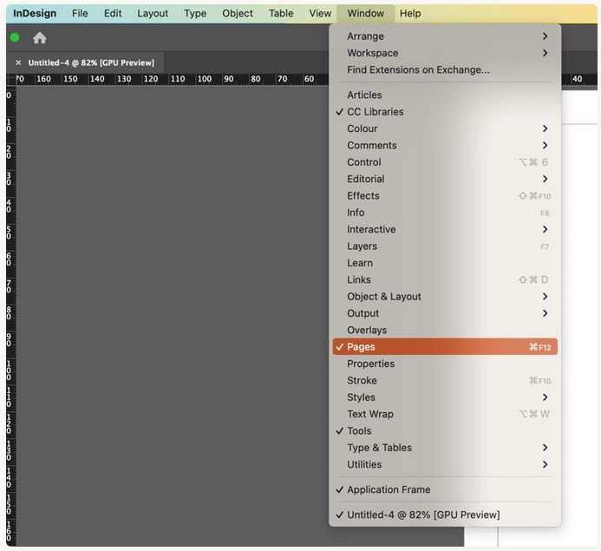Open the Table menu
The height and width of the screenshot is (551, 601).
281,13
